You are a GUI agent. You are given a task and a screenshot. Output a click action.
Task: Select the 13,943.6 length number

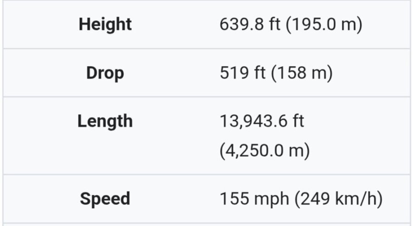point(254,121)
